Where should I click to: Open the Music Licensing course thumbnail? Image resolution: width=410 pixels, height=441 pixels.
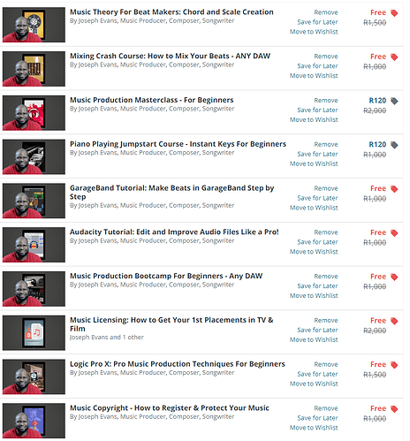[x=34, y=332]
